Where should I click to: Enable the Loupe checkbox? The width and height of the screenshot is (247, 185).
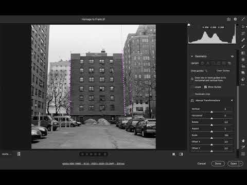(192, 87)
